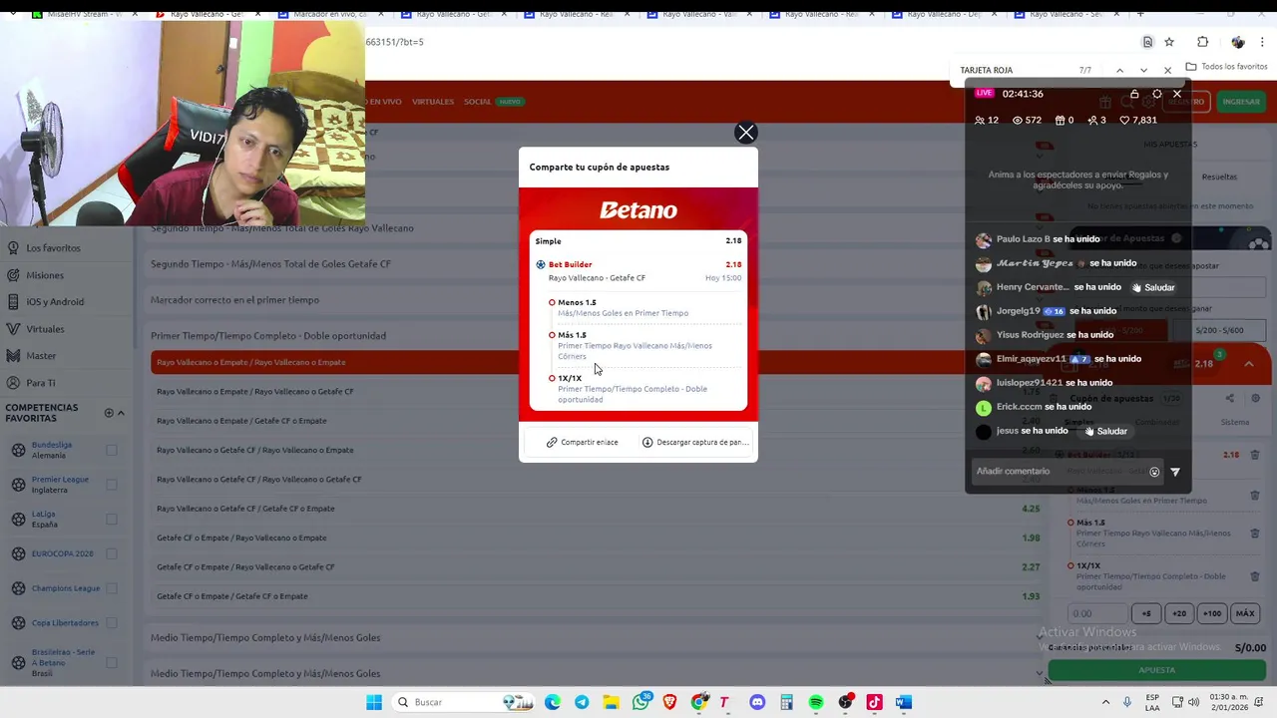The width and height of the screenshot is (1277, 718).
Task: Open the Resueltas bets tab
Action: click(x=1219, y=177)
